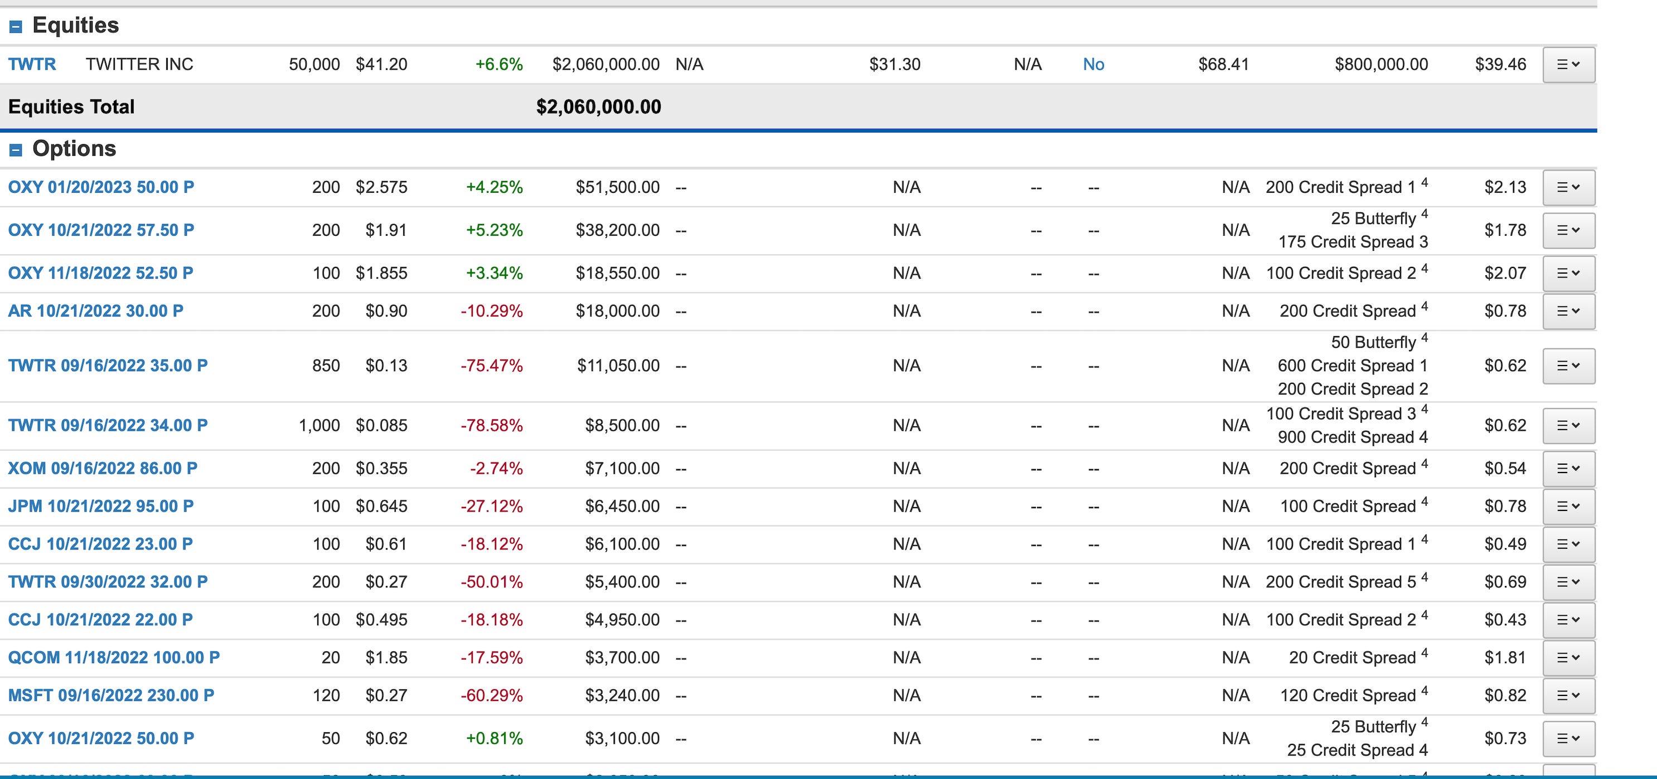Open OXY 11/18/2022 52.50 P option link
The width and height of the screenshot is (1657, 779).
tap(100, 273)
